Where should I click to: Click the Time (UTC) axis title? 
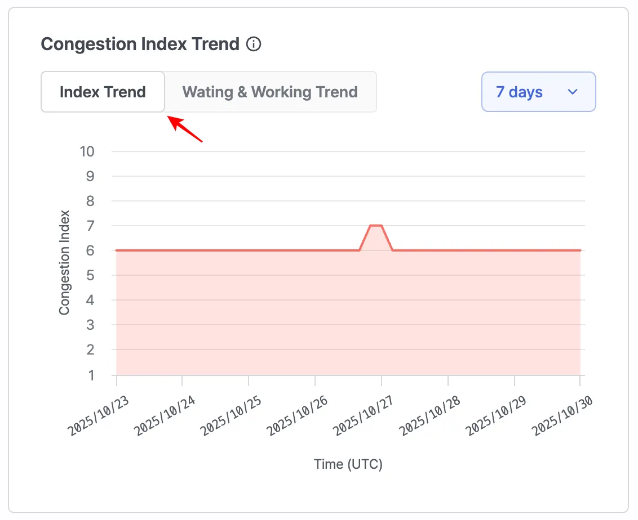[x=348, y=464]
